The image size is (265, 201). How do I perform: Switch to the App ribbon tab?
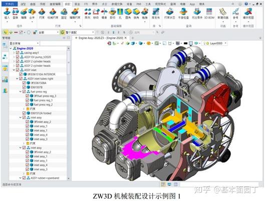click(192, 4)
